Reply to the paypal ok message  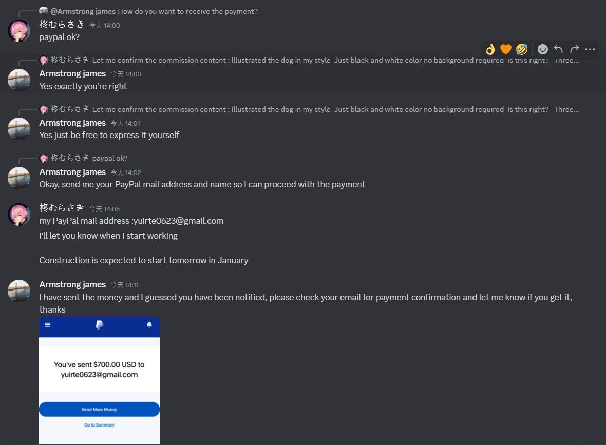(558, 49)
